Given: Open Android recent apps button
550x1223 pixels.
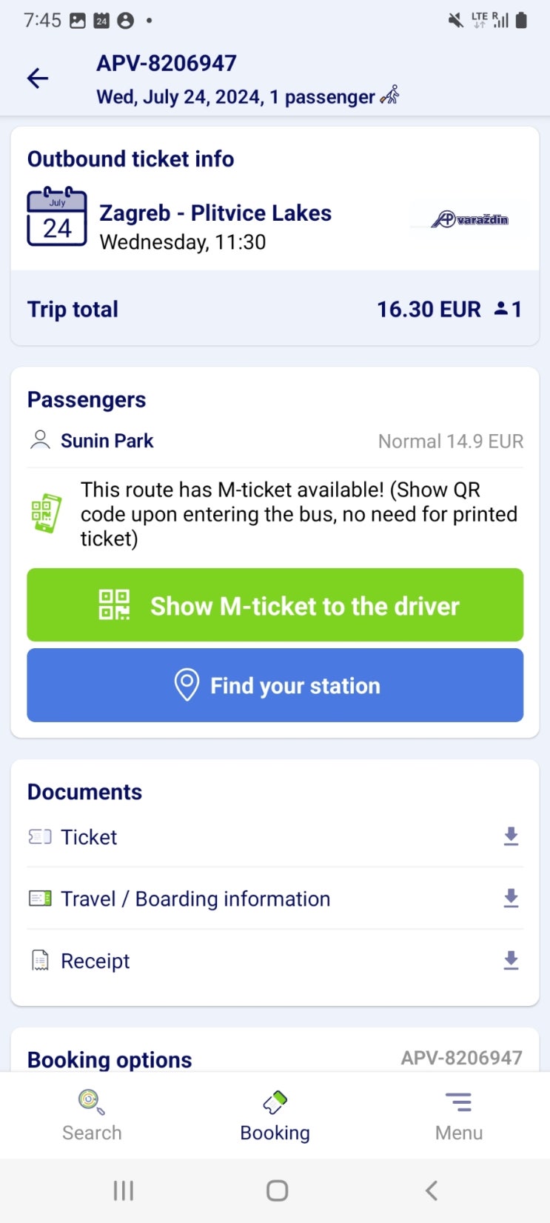Looking at the screenshot, I should click(x=123, y=1190).
